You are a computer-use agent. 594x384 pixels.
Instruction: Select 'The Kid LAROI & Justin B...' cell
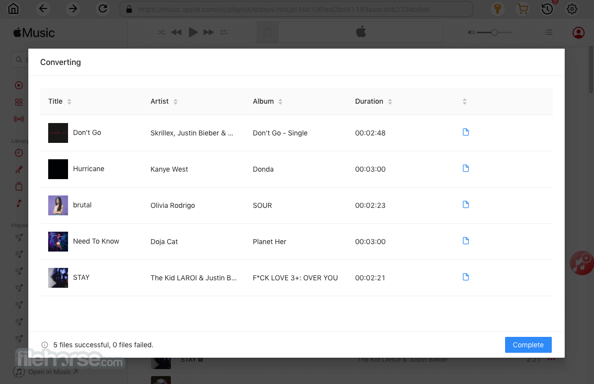[x=193, y=278]
